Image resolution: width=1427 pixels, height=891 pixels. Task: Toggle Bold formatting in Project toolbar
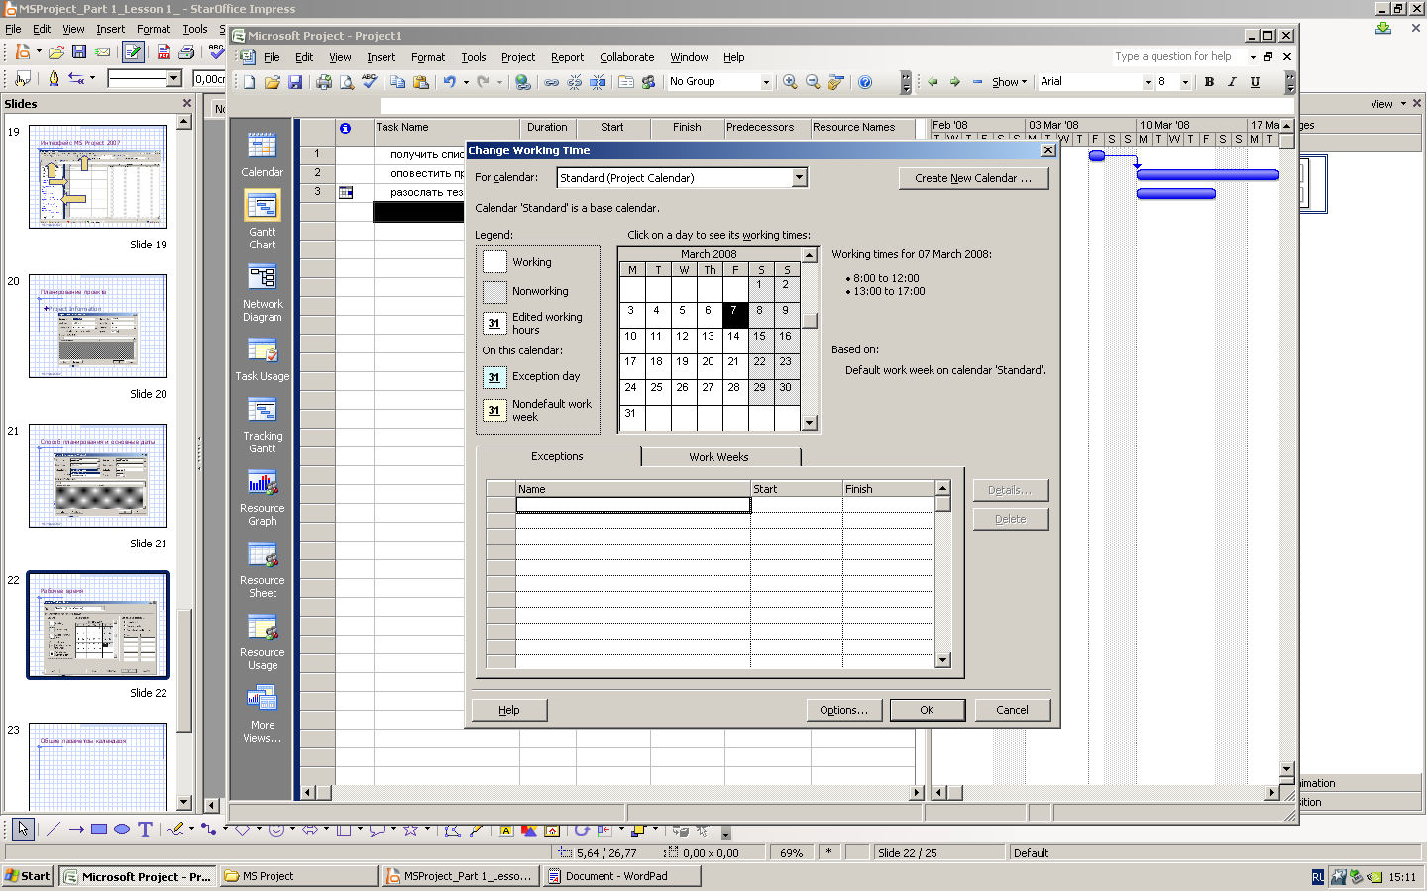coord(1209,82)
